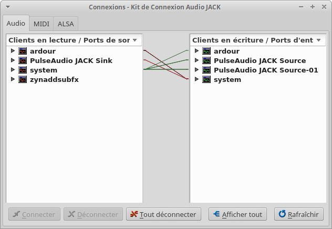Click the PulseAudio JACK Source-01 client icon

point(206,70)
